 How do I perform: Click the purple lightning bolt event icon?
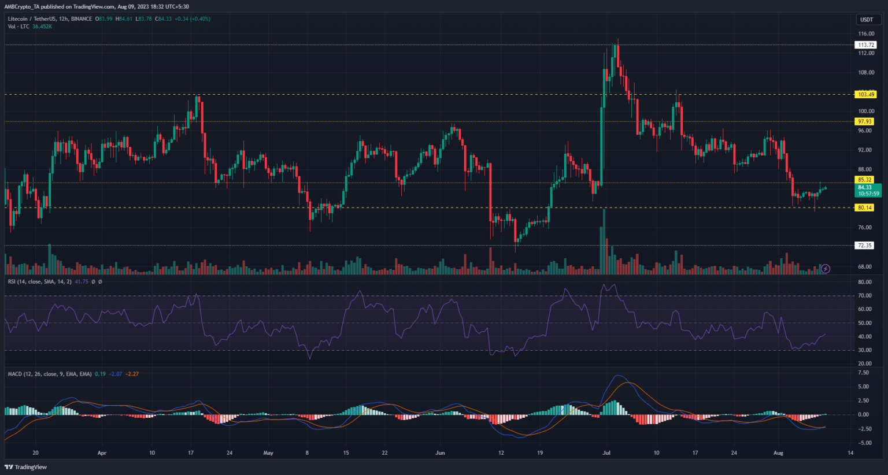tap(826, 269)
